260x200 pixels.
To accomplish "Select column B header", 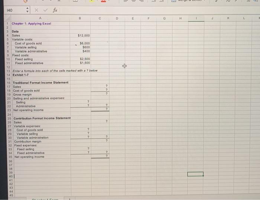I will click(x=80, y=18).
